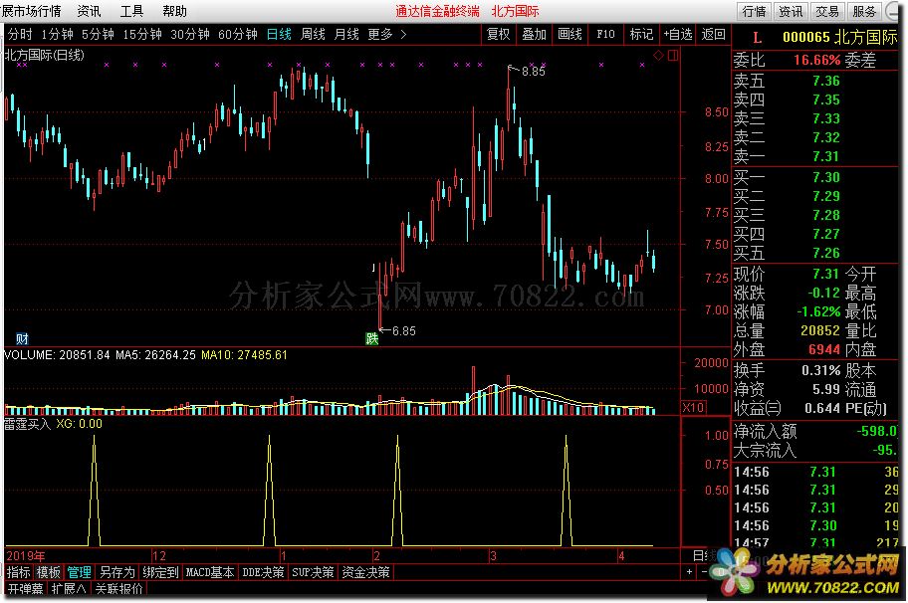The width and height of the screenshot is (908, 603).
Task: Click the 买一 price 7.30
Action: click(825, 177)
